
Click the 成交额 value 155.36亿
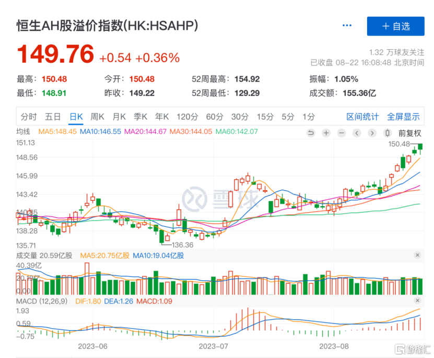click(359, 93)
